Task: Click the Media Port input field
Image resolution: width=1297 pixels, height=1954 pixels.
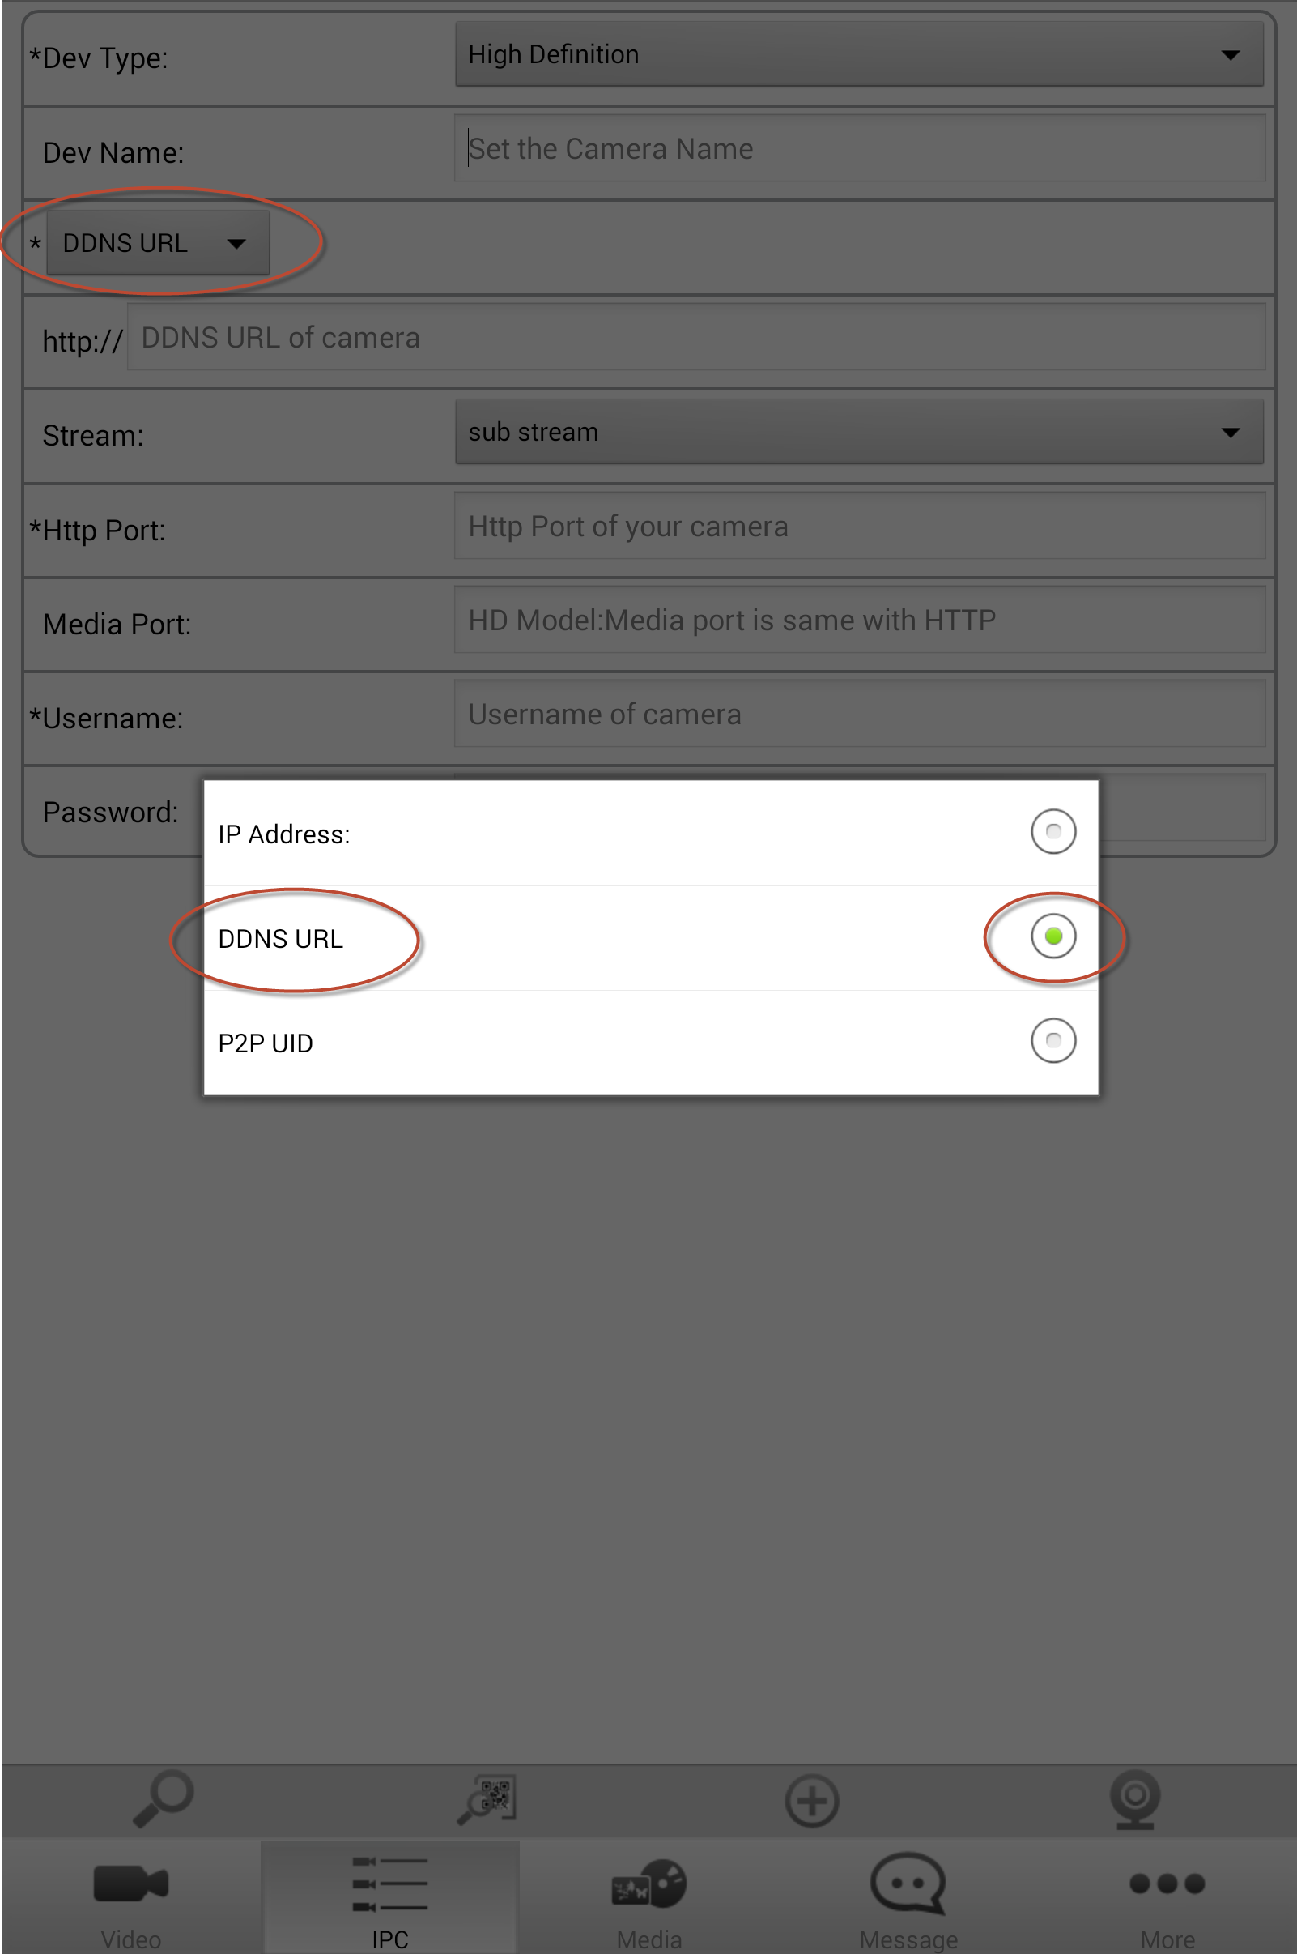Action: pyautogui.click(x=859, y=621)
